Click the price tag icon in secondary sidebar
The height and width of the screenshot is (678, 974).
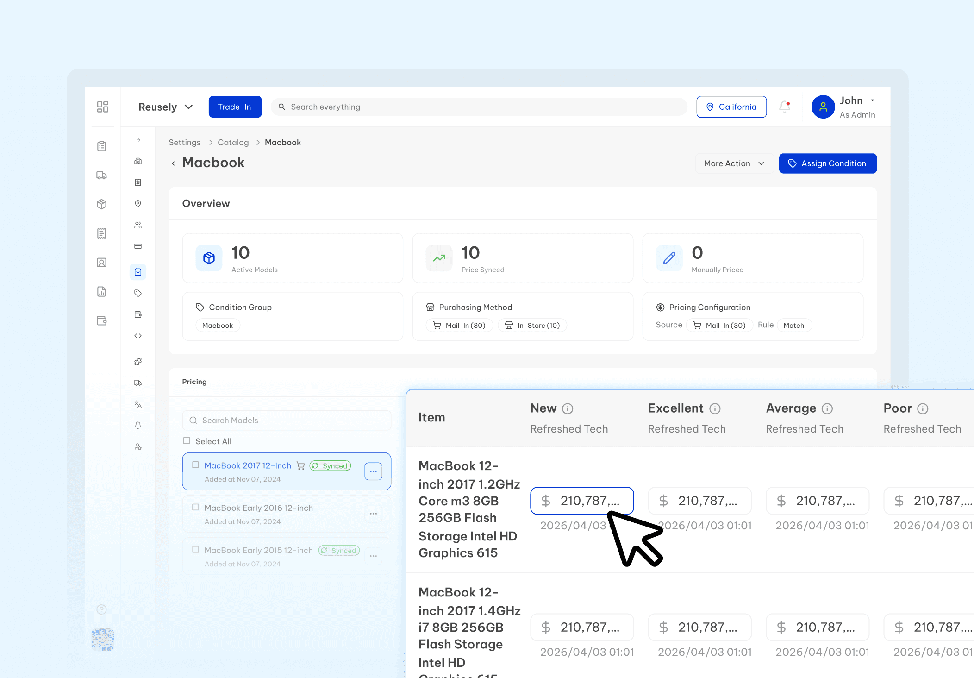click(138, 293)
